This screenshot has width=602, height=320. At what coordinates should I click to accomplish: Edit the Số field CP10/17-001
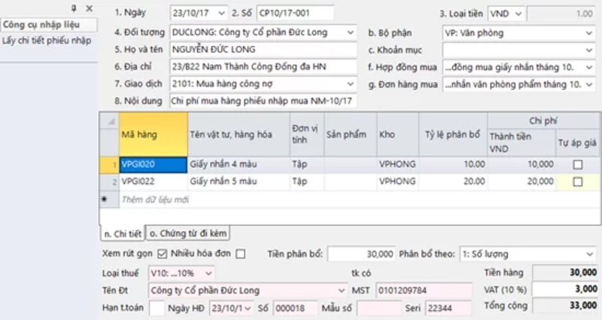click(x=295, y=13)
